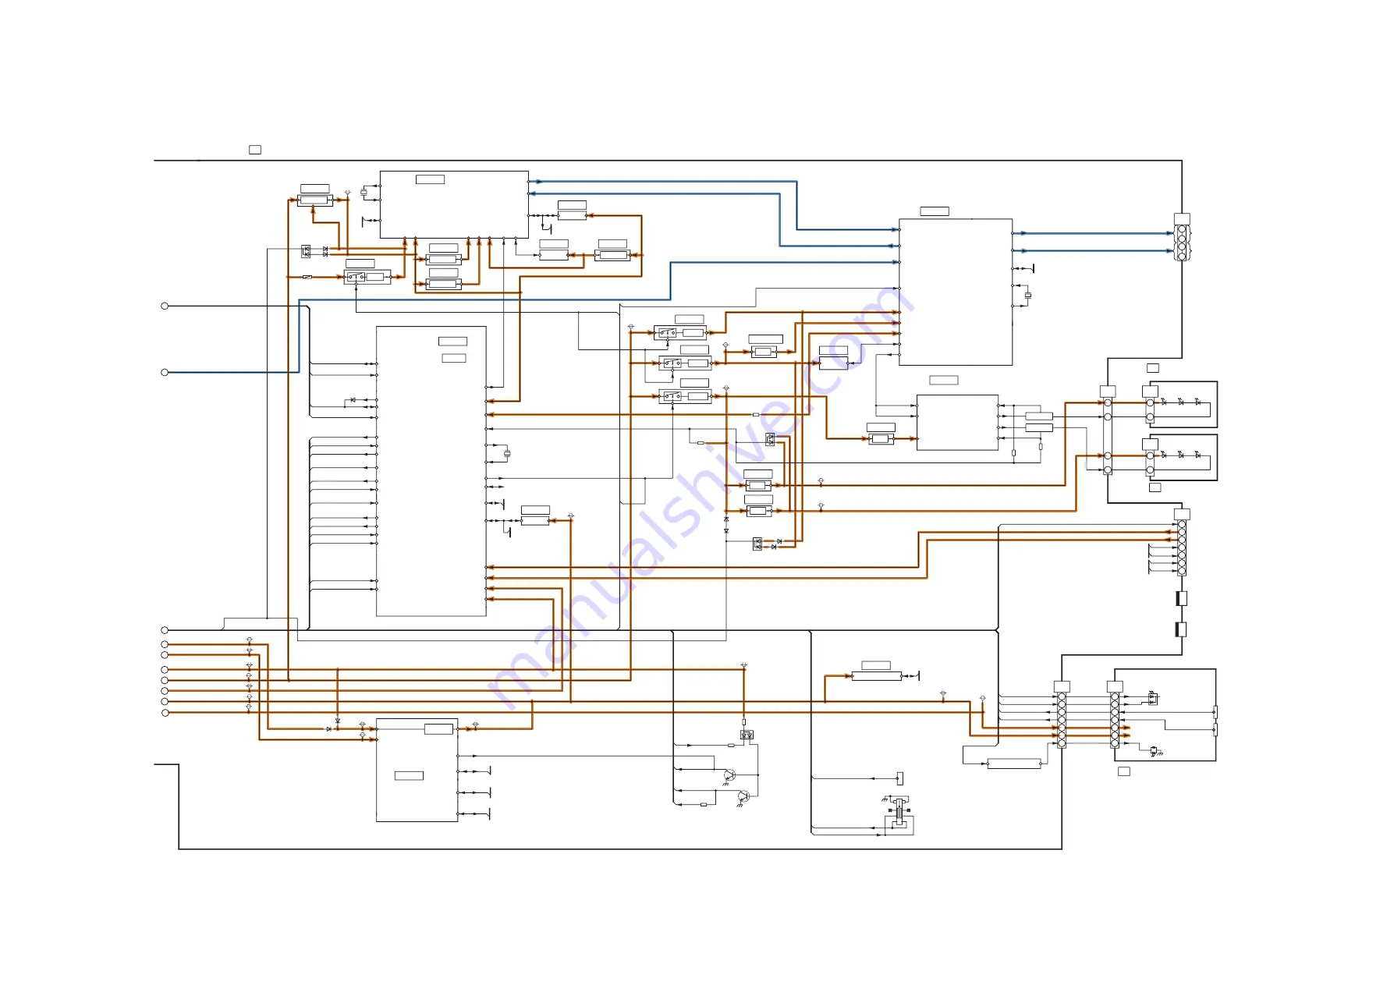Select the small empty label box at top left
This screenshot has width=1394, height=985.
pyautogui.click(x=255, y=149)
